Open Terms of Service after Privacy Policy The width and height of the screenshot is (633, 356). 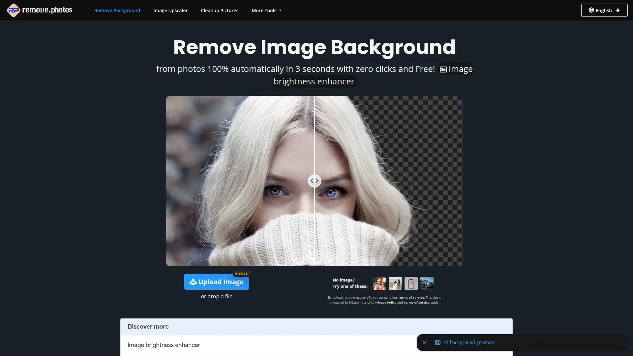[x=416, y=303]
